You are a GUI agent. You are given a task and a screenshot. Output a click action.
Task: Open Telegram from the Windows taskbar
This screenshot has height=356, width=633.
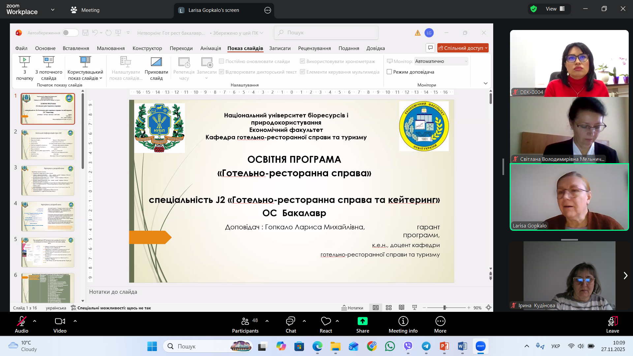tap(426, 346)
